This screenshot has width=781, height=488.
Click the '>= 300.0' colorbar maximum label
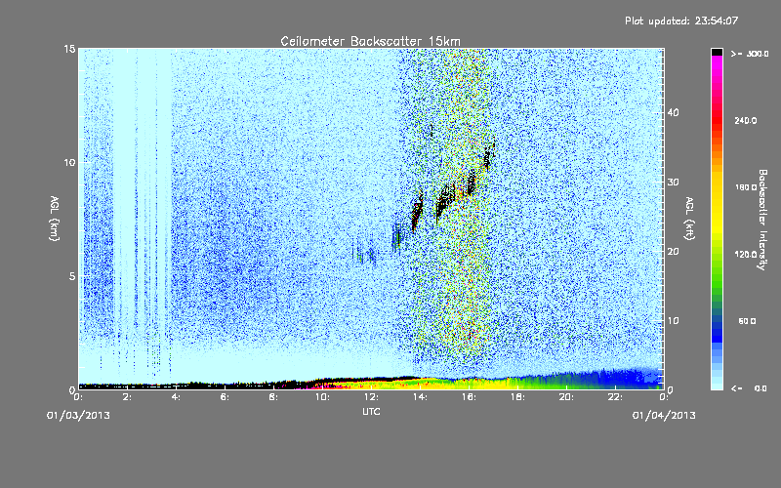[750, 54]
